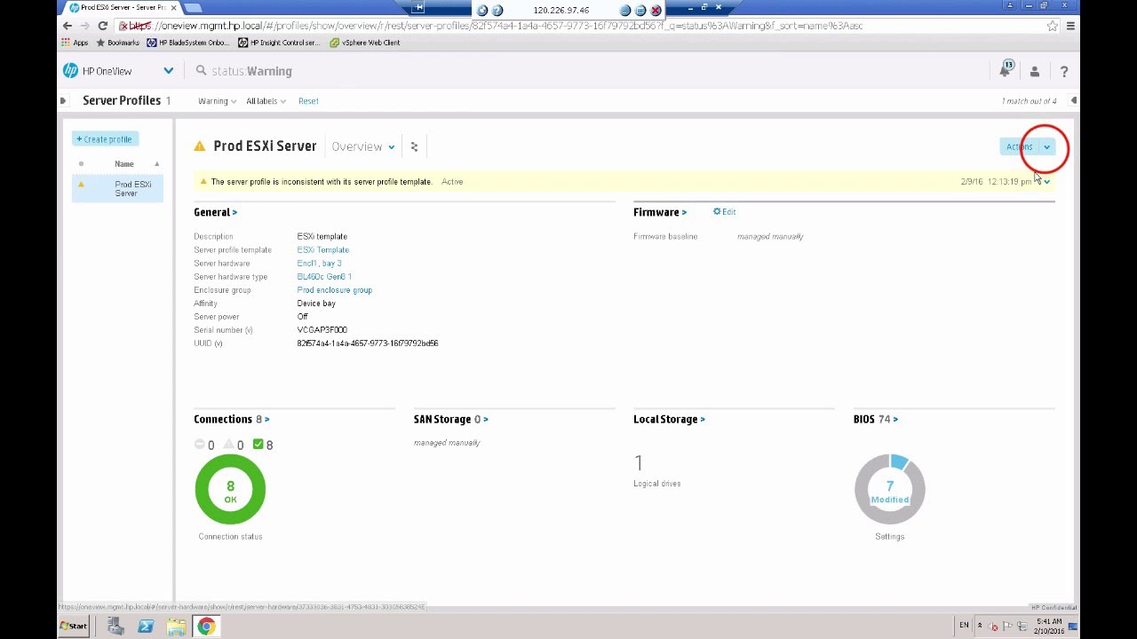
Task: Open the Apps bookmarks shortcut
Action: tap(75, 43)
